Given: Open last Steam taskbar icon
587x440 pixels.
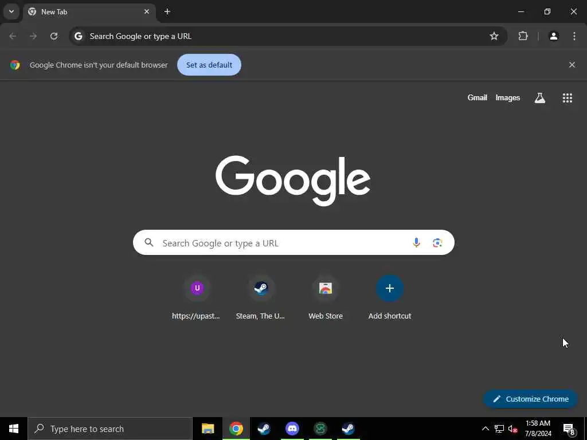Looking at the screenshot, I should coord(348,429).
